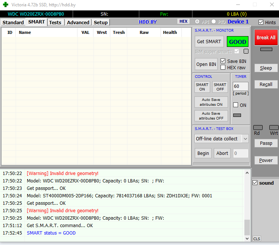
Task: Enable the HEX raw checkbox
Action: tap(223, 67)
